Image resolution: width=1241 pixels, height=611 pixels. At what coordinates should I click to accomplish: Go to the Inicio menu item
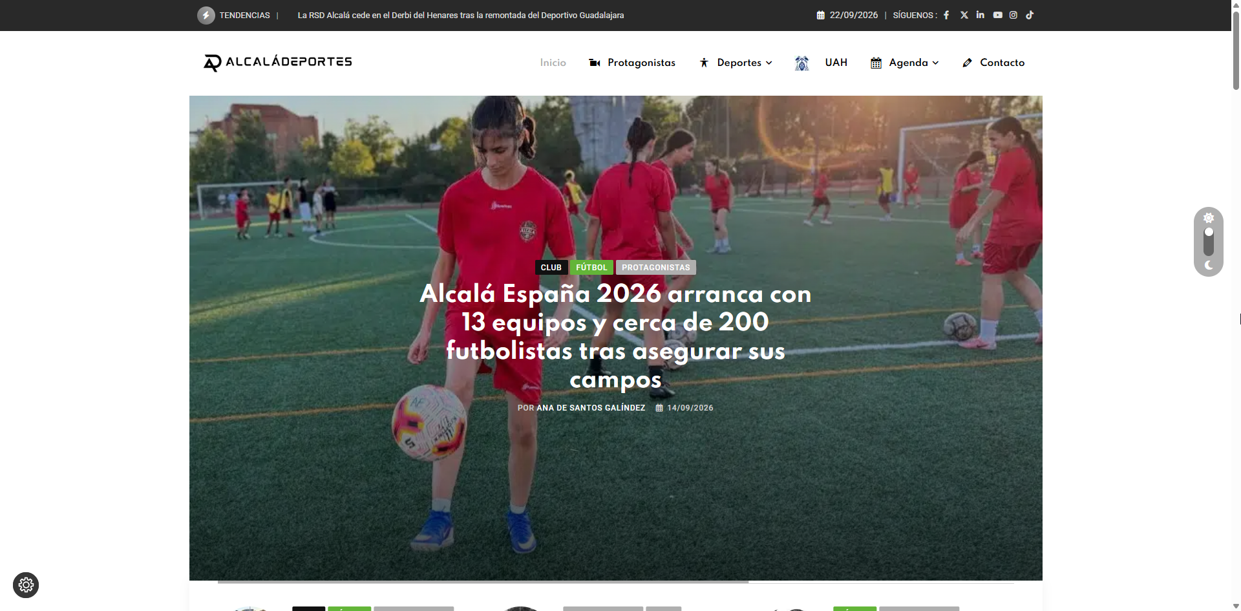tap(553, 63)
